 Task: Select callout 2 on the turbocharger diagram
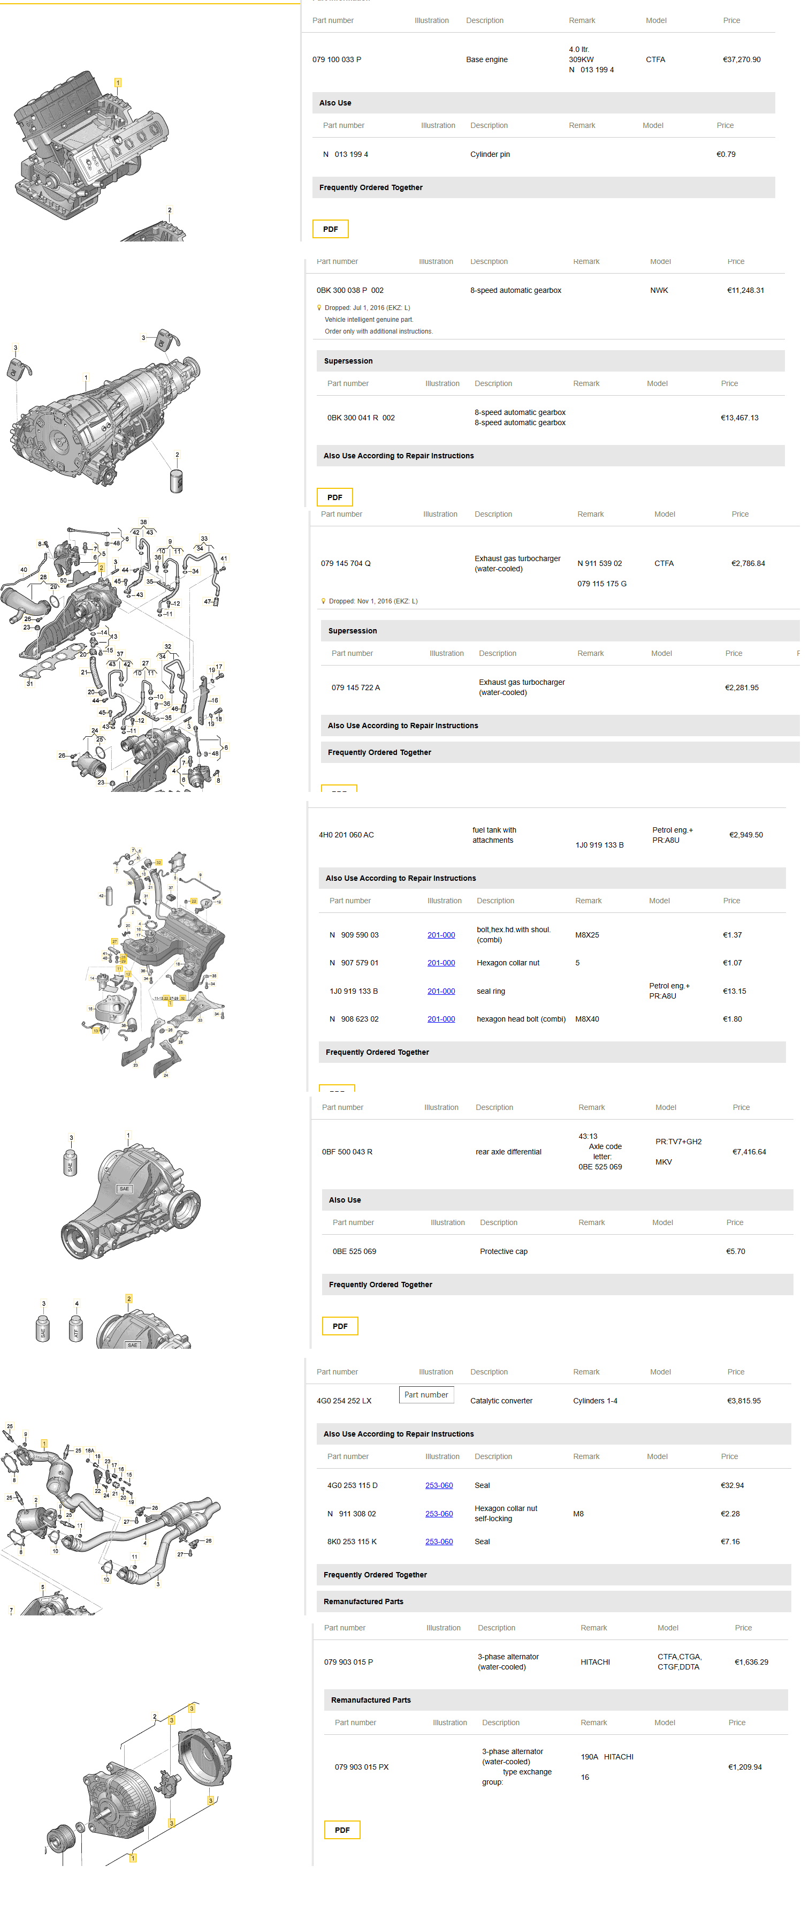(101, 568)
